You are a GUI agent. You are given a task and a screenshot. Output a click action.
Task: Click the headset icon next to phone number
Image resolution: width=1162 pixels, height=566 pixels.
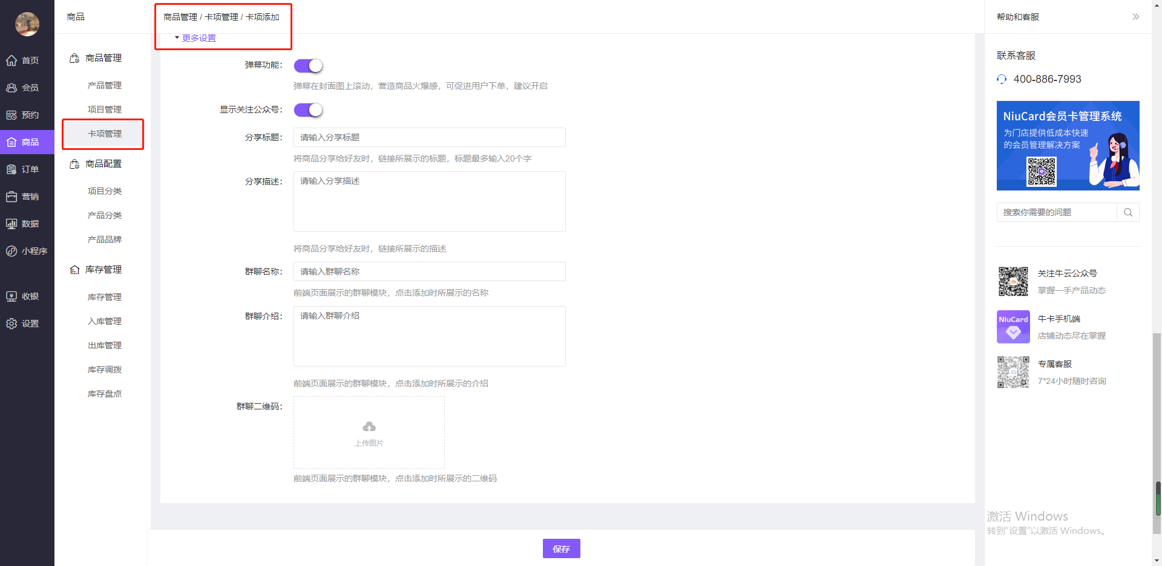click(1002, 79)
